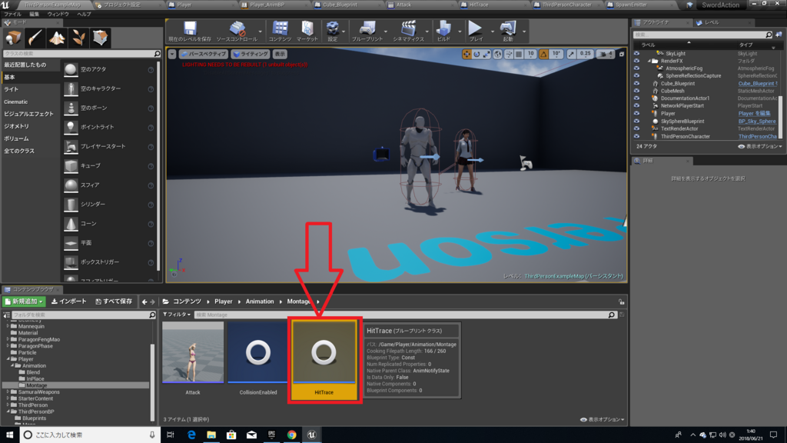Image resolution: width=787 pixels, height=443 pixels.
Task: Toggle visibility of Player actor
Action: click(x=636, y=114)
